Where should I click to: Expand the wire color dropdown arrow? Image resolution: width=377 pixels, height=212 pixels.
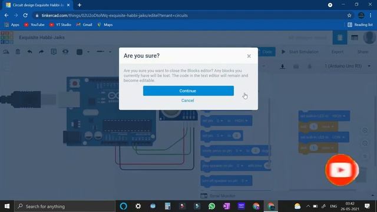[x=88, y=52]
